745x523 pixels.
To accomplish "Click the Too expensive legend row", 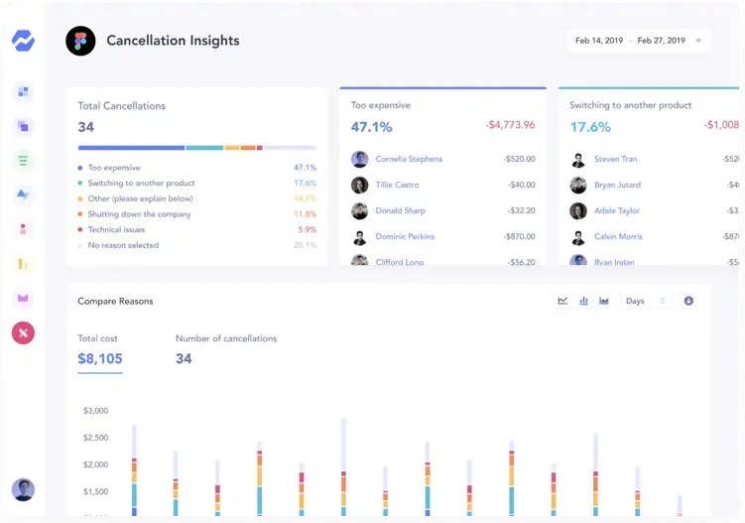I will pyautogui.click(x=197, y=168).
